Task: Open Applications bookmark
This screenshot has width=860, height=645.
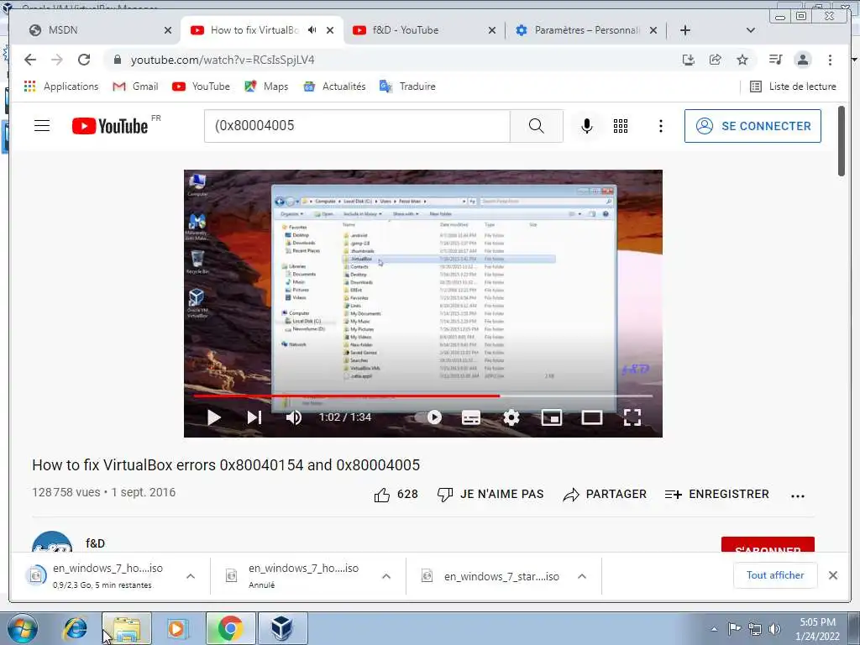Action: pyautogui.click(x=60, y=87)
